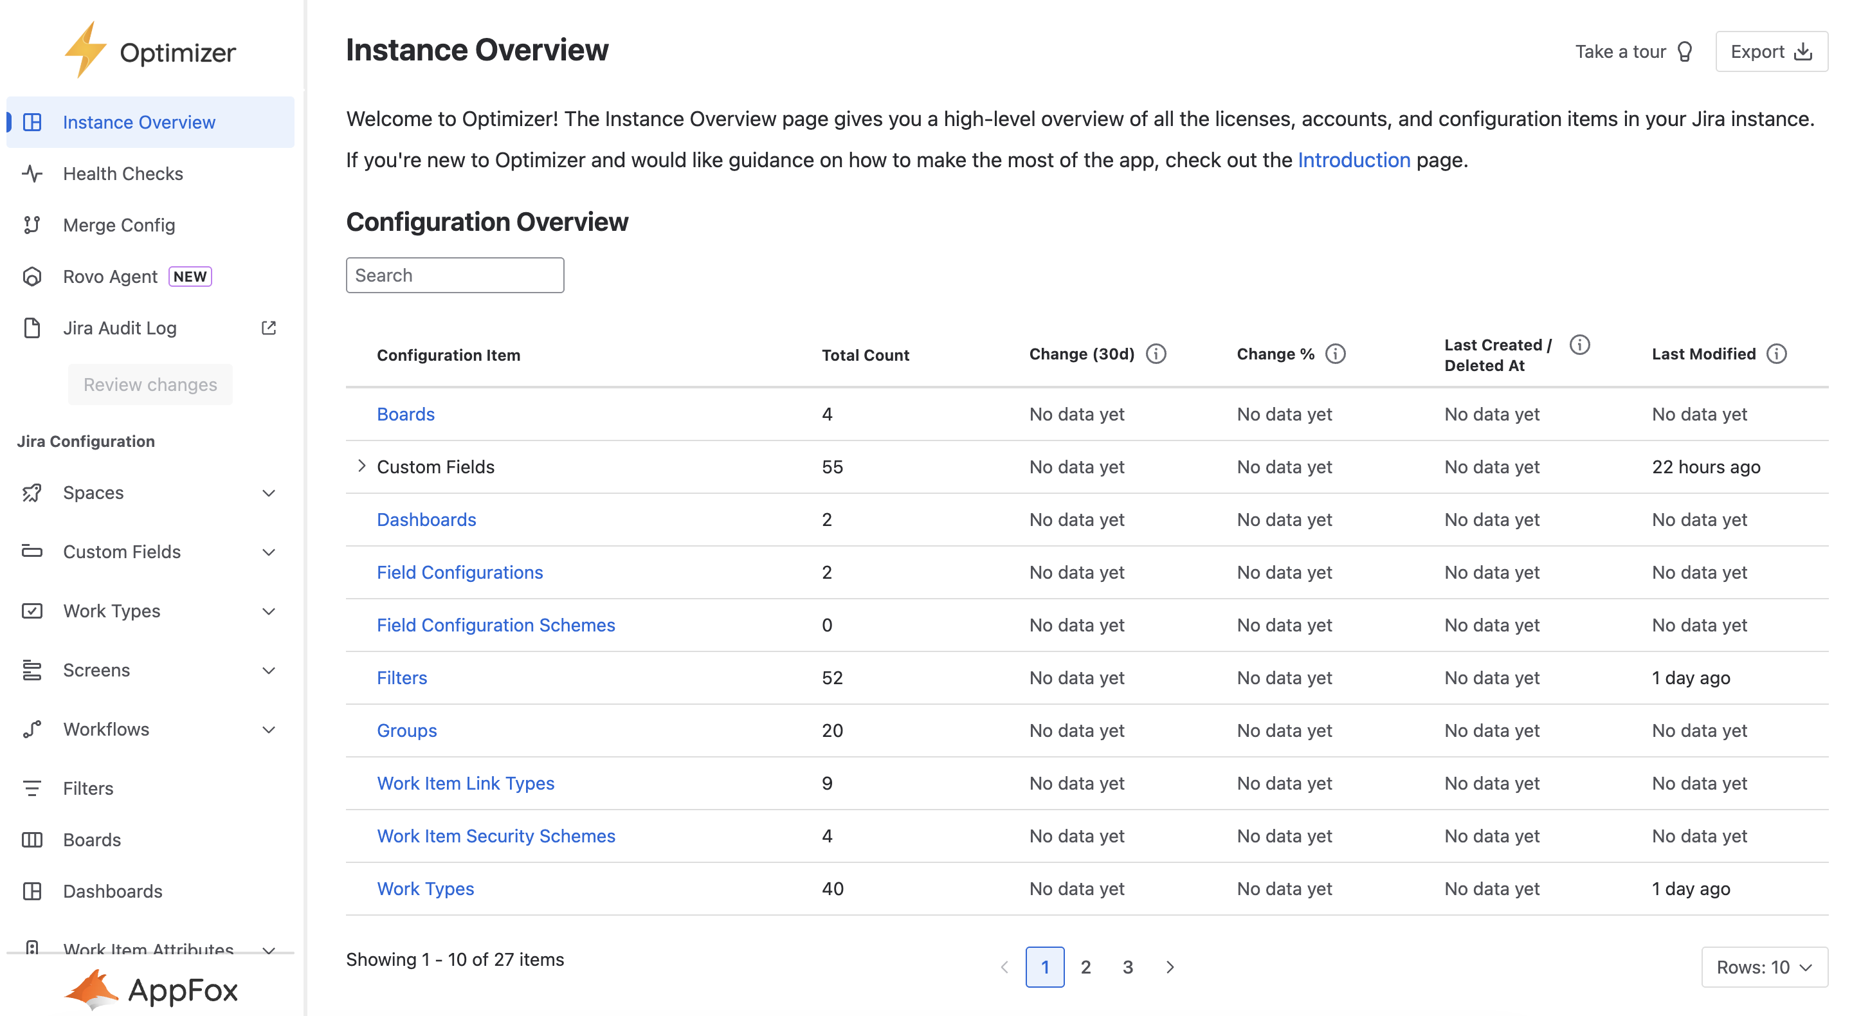Click the configuration Search field
The image size is (1861, 1016).
[455, 275]
